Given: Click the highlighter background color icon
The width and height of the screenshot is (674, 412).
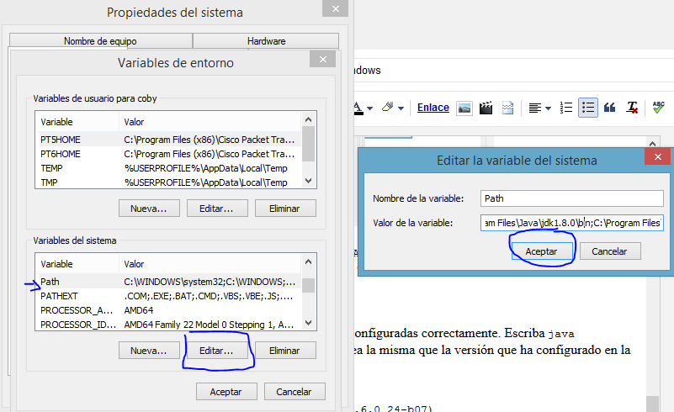Looking at the screenshot, I should 388,107.
